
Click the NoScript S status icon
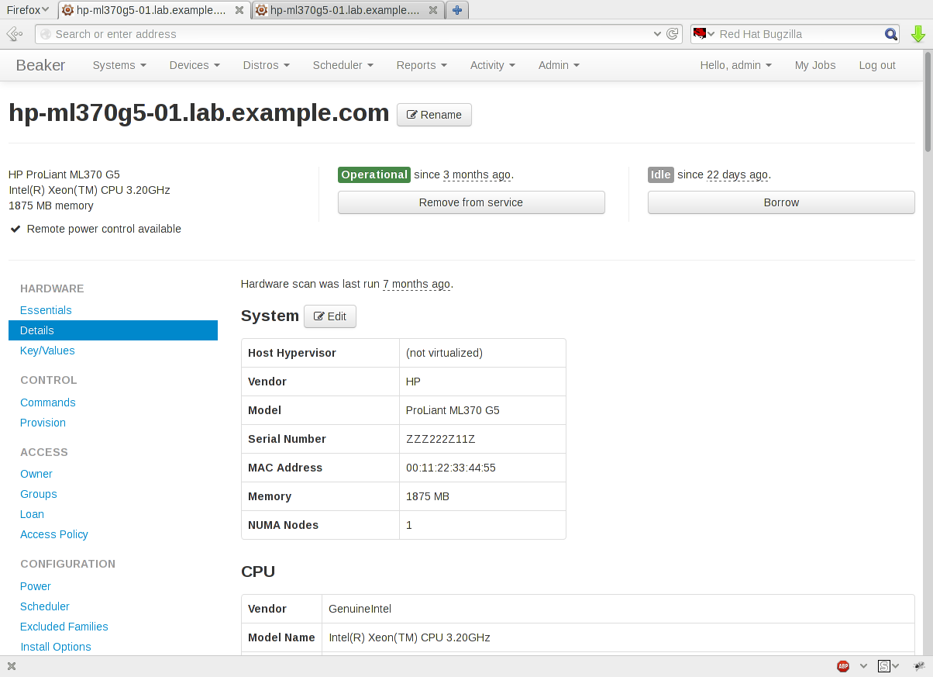coord(883,666)
